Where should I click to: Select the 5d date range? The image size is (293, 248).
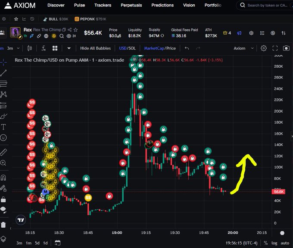[37, 243]
